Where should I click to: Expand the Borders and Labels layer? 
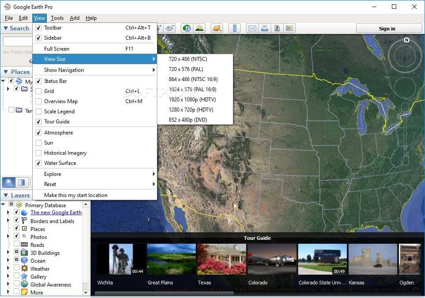[8, 220]
